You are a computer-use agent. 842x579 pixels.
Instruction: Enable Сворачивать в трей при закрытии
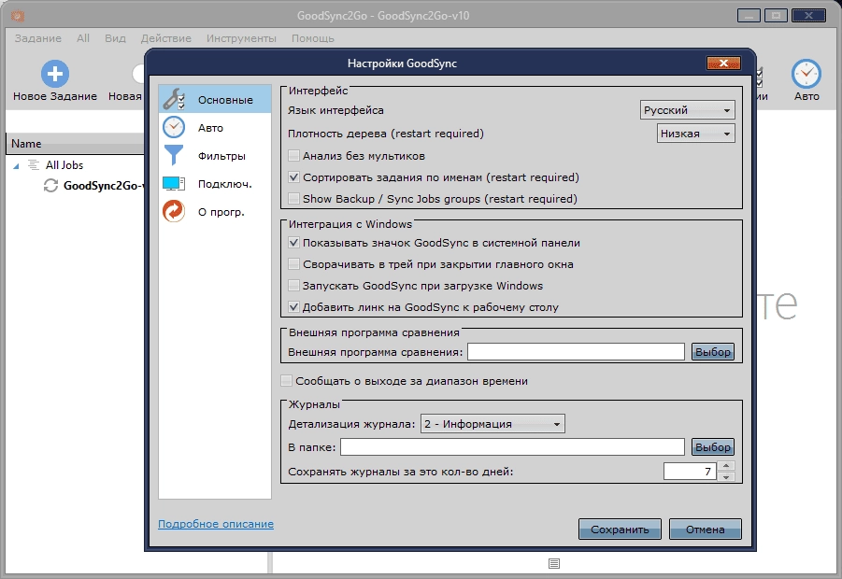(x=293, y=264)
